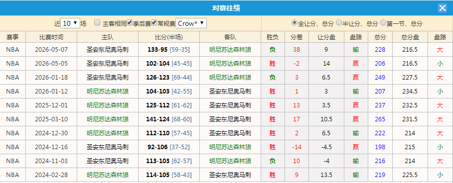Click the 胜负 column header

point(273,37)
